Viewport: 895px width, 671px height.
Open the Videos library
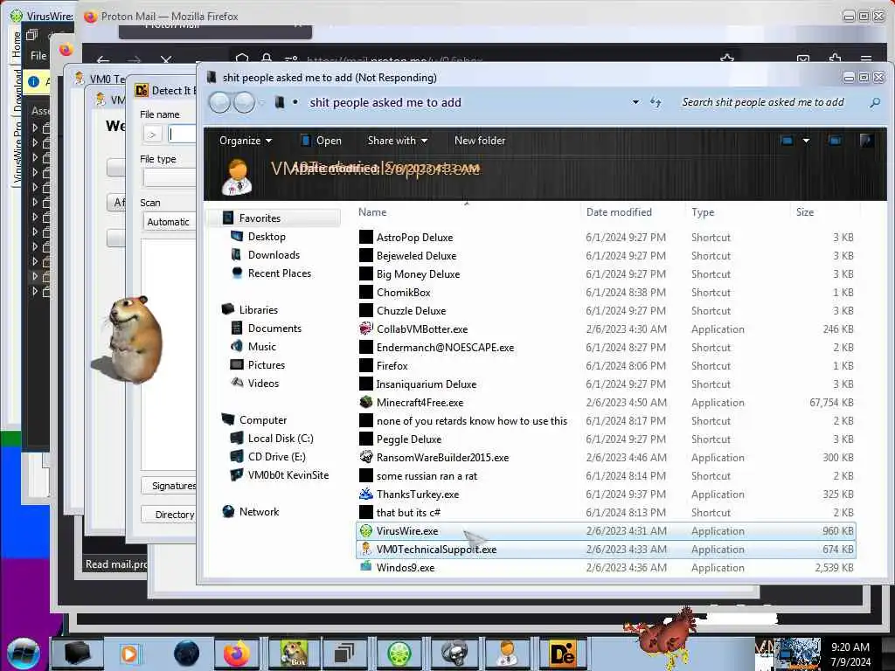[x=263, y=383]
